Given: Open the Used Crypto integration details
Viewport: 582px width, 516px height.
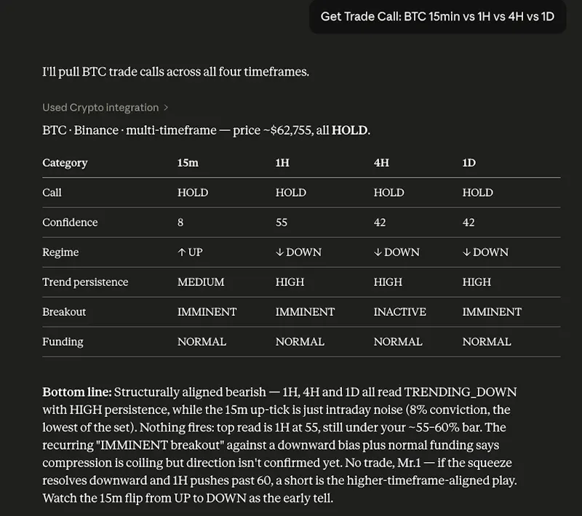Looking at the screenshot, I should tap(100, 108).
